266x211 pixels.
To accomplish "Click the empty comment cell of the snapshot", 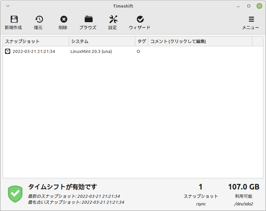I will pos(200,51).
